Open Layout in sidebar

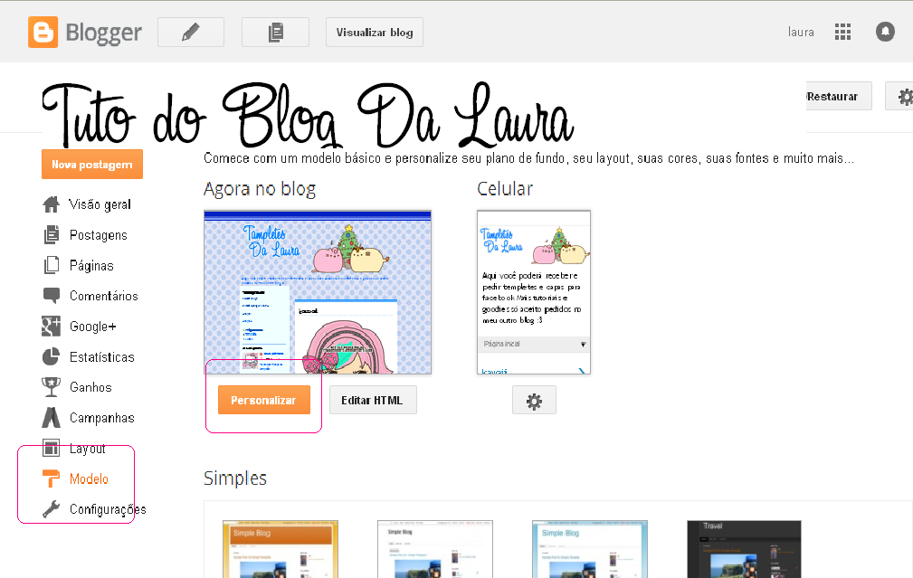click(88, 449)
